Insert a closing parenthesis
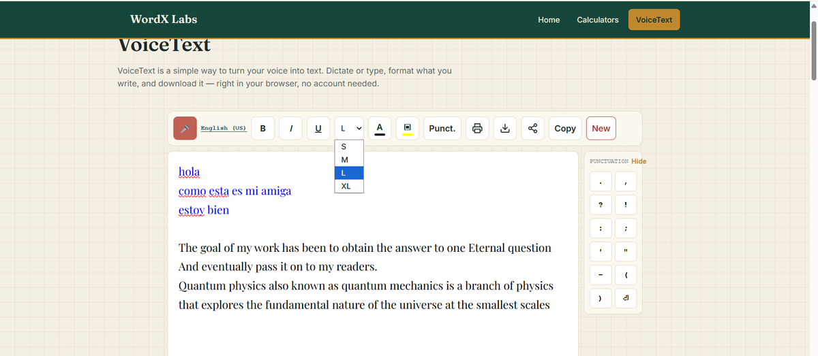 600,298
